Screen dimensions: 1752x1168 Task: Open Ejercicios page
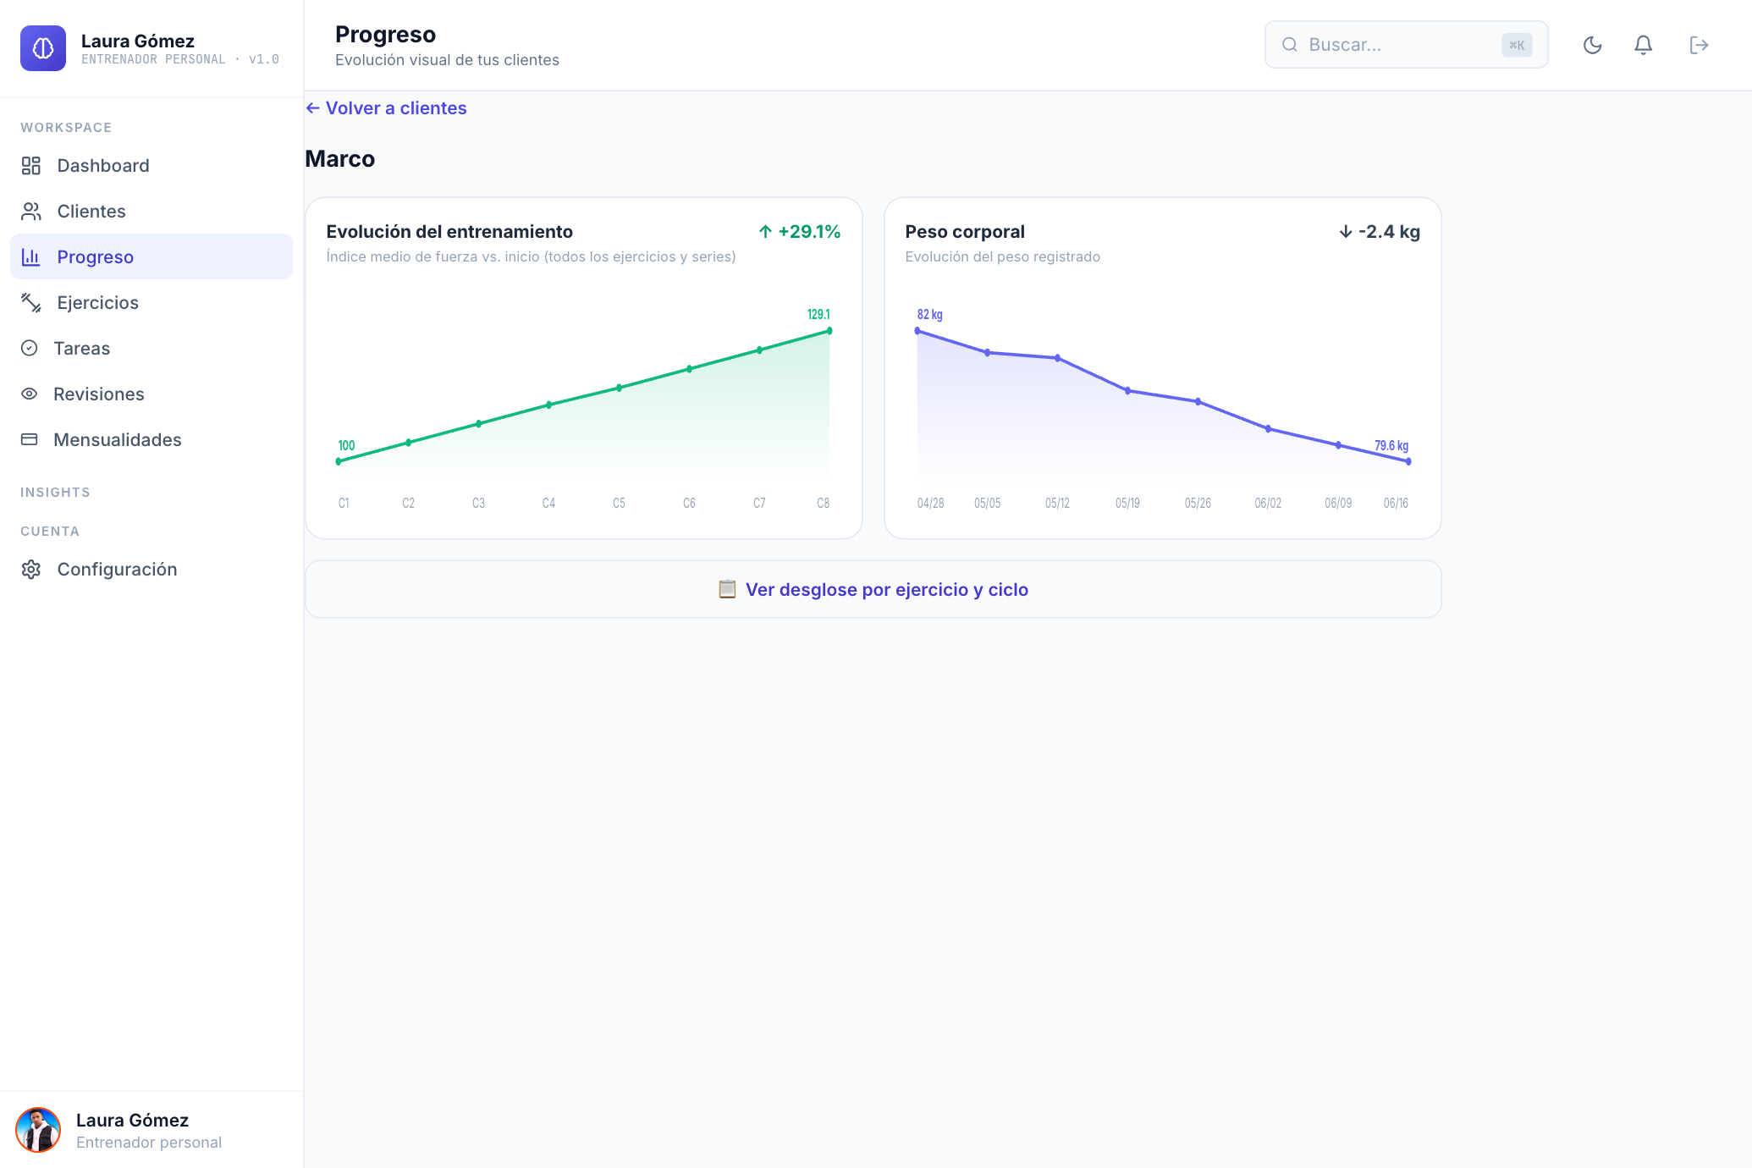[152, 303]
